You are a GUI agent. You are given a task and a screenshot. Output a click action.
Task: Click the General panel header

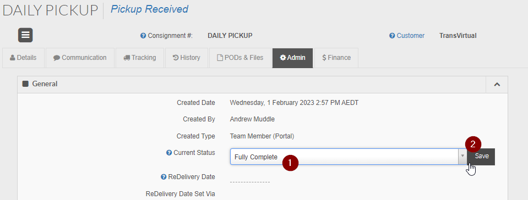coord(252,85)
